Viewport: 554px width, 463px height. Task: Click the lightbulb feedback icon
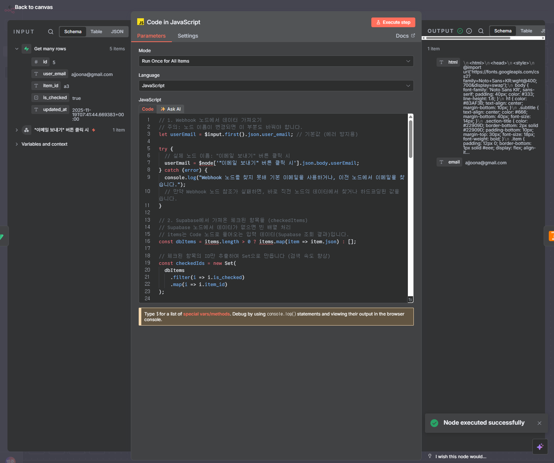430,456
